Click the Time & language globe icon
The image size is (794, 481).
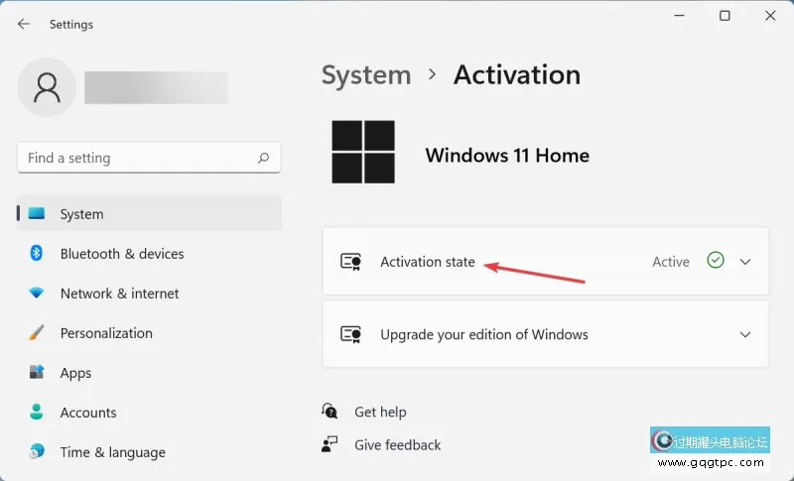(37, 452)
